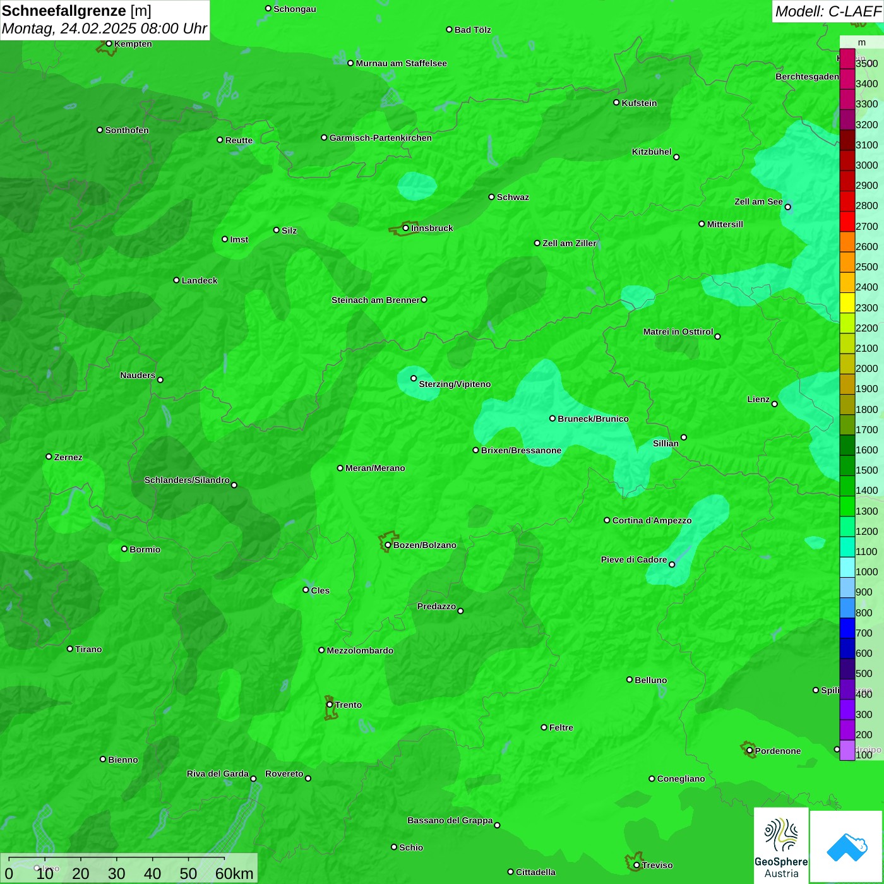Image resolution: width=884 pixels, height=884 pixels.
Task: Click the Trento city marker dot
Action: [330, 705]
